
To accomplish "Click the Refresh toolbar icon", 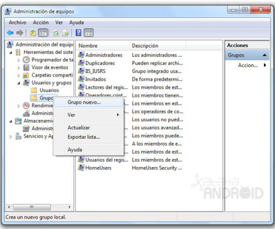I will 56,32.
